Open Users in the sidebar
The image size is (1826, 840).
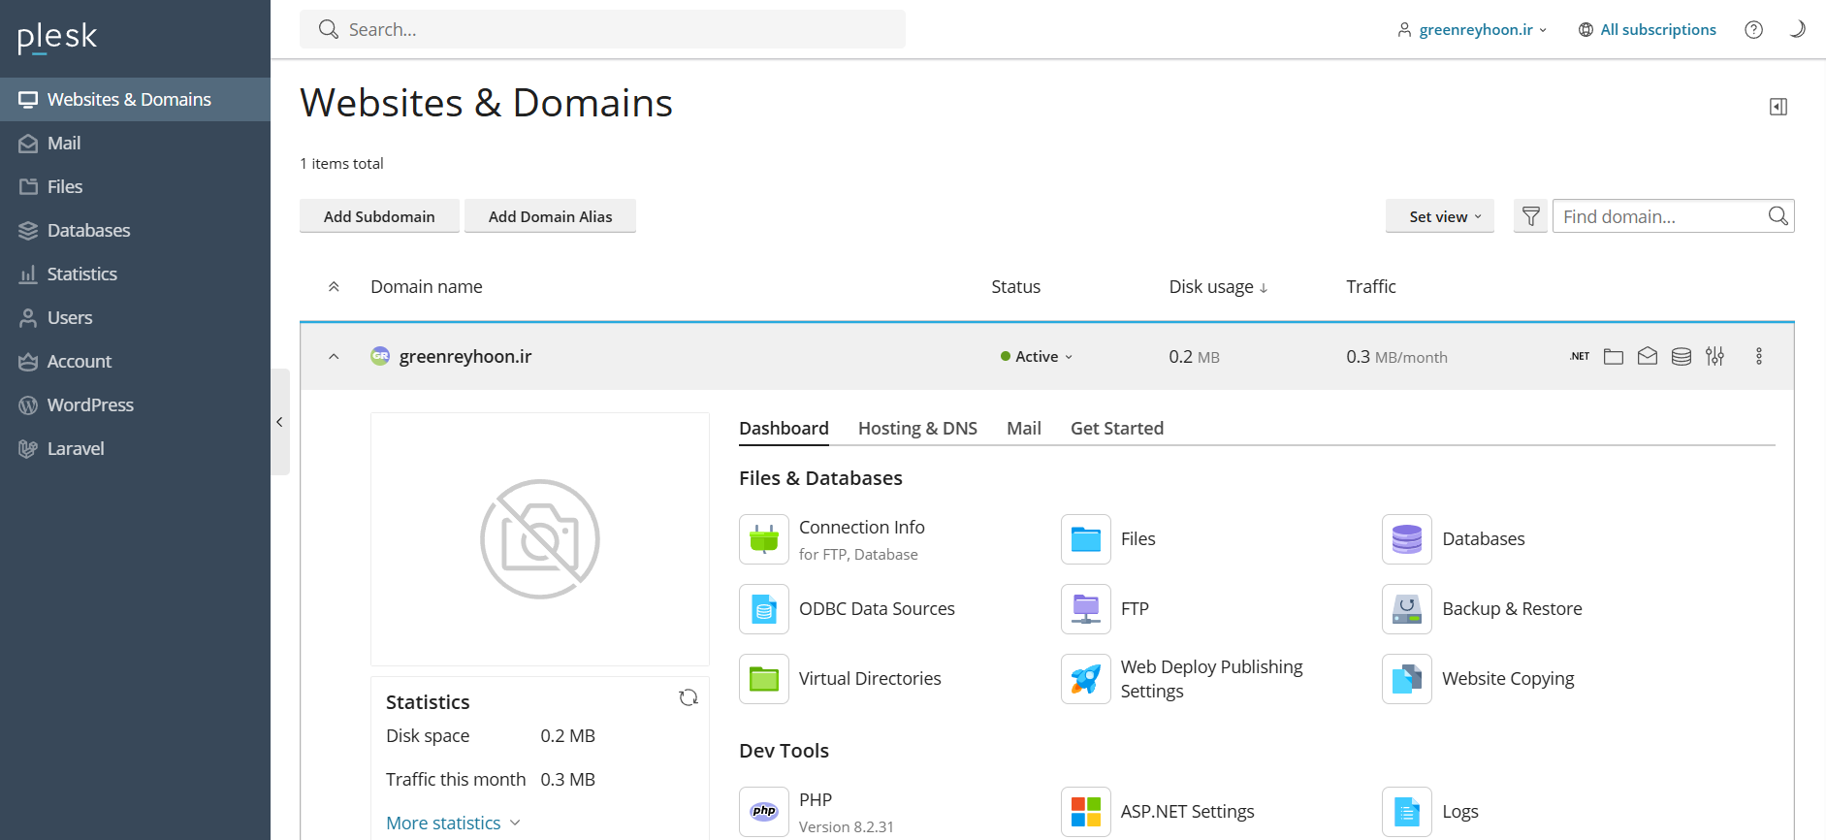coord(135,317)
